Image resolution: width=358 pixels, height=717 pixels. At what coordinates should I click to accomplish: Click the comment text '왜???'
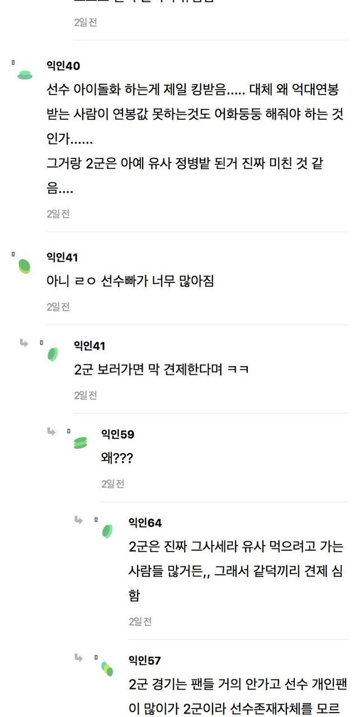click(x=117, y=458)
